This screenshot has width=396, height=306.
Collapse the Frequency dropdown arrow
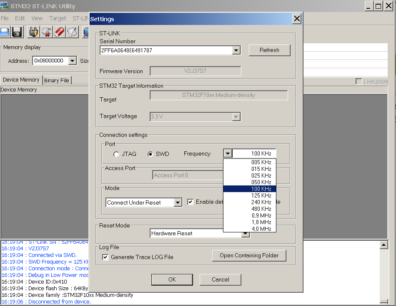pos(228,153)
